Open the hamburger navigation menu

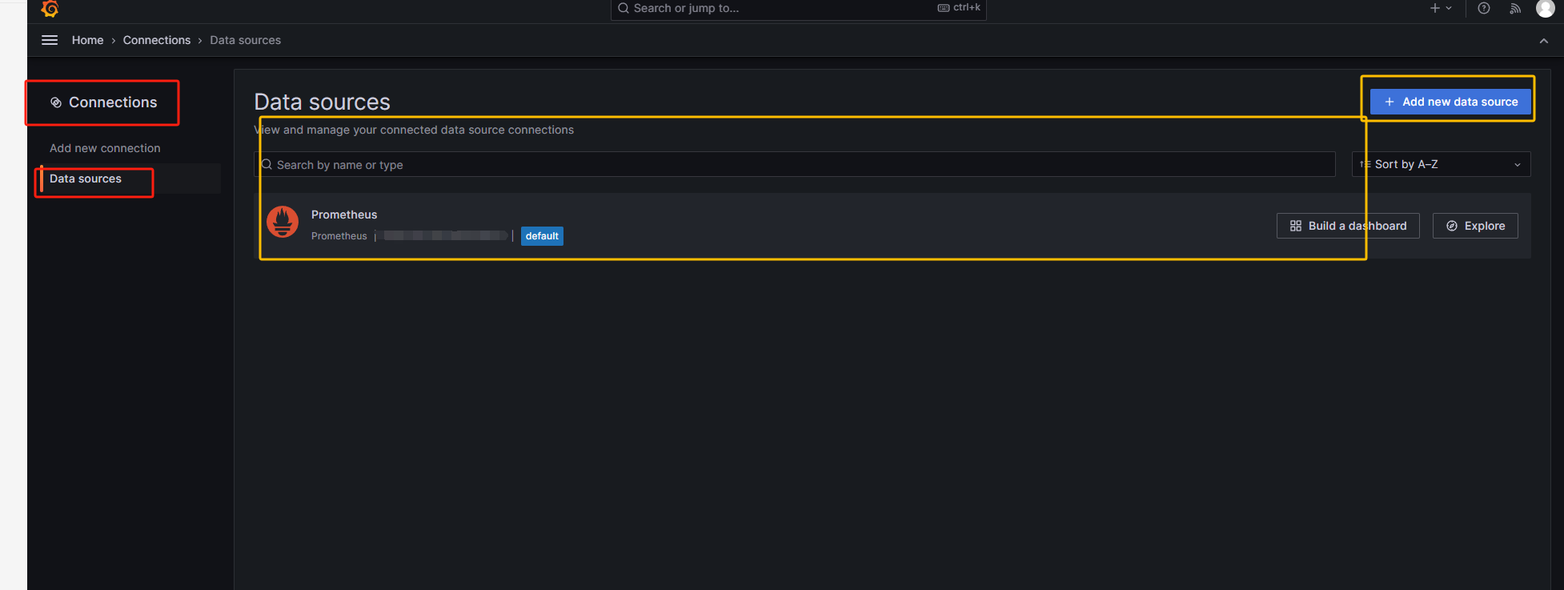[x=50, y=40]
